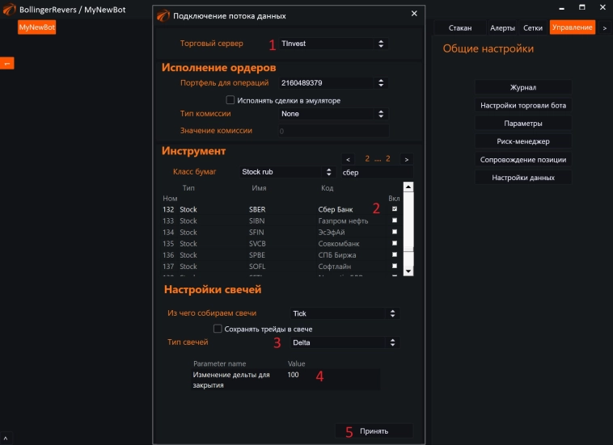Uncheck the SBER instrument checkbox
This screenshot has height=445, width=613.
click(x=395, y=209)
